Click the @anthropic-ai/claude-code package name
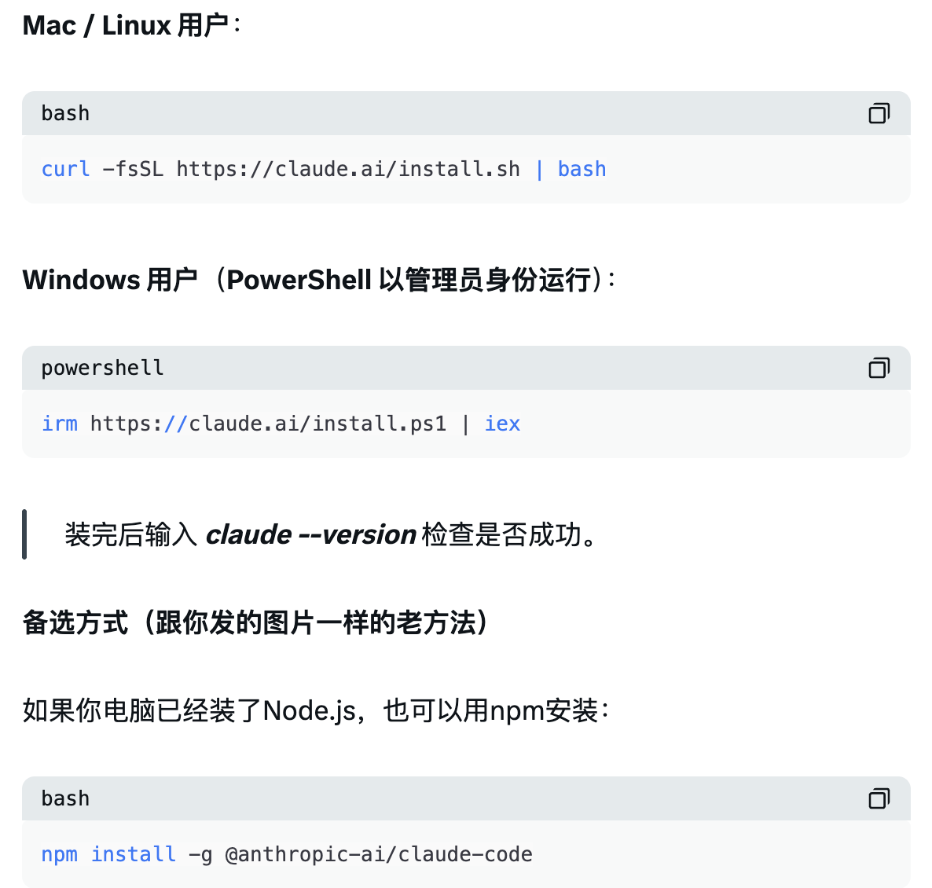Image resolution: width=932 pixels, height=888 pixels. pyautogui.click(x=378, y=855)
